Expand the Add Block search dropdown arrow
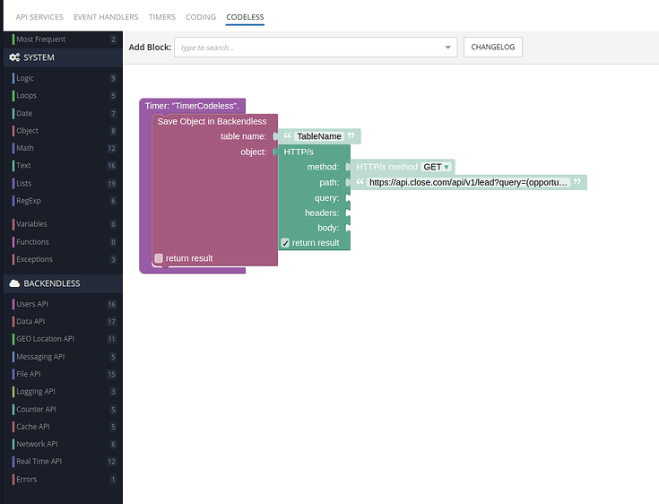The image size is (659, 504). click(448, 47)
